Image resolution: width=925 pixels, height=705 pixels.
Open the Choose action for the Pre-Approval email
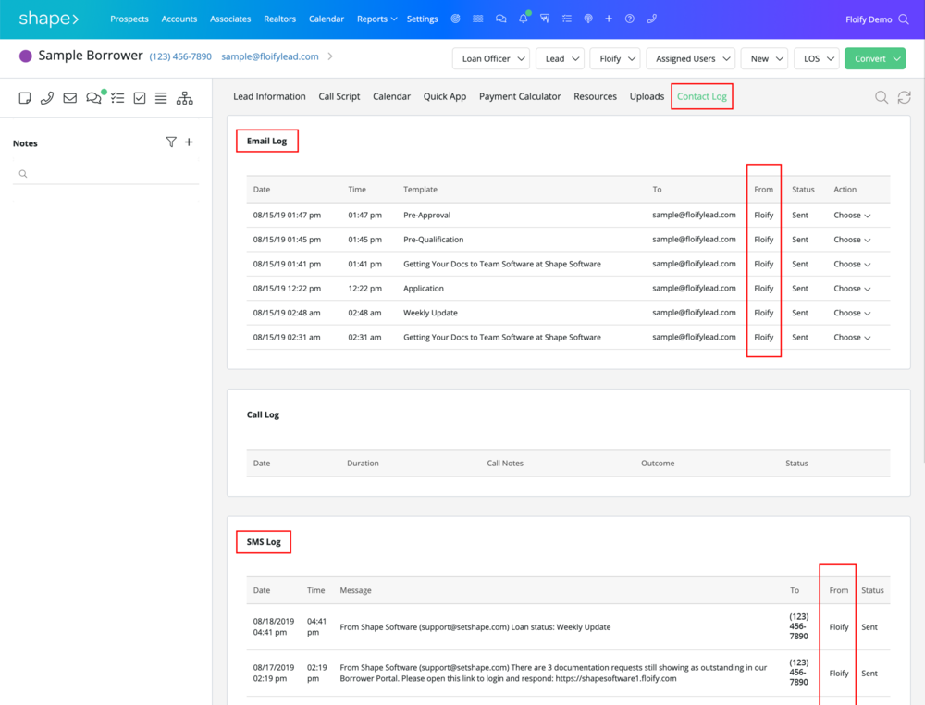pyautogui.click(x=852, y=216)
